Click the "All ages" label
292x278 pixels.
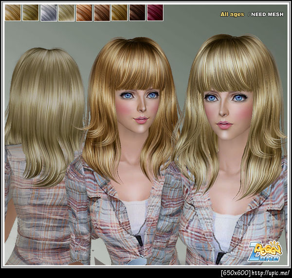pyautogui.click(x=232, y=14)
